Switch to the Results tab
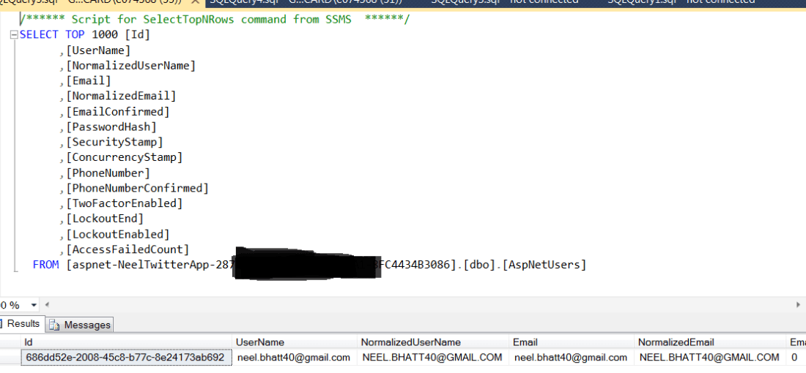The height and width of the screenshot is (373, 806). click(22, 324)
